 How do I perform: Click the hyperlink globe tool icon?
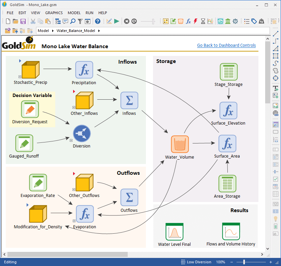(x=275, y=113)
